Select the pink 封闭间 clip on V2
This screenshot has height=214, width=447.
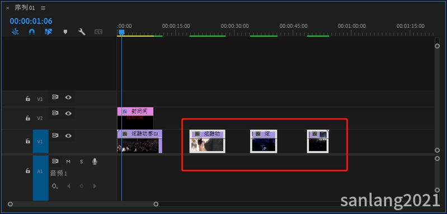[135, 111]
